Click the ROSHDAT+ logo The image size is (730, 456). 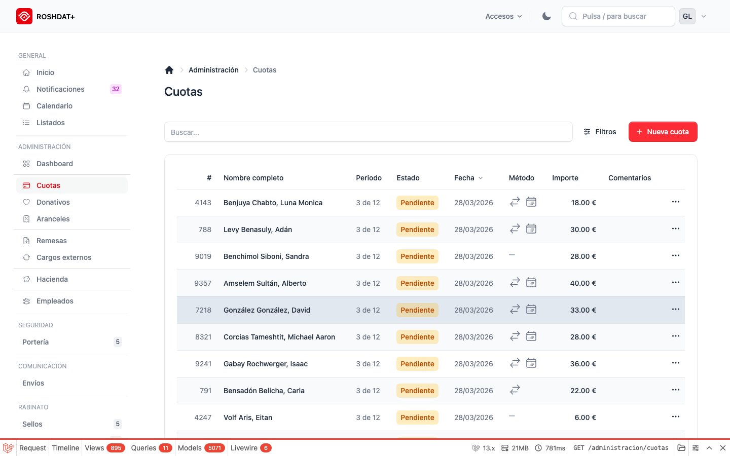(x=45, y=16)
